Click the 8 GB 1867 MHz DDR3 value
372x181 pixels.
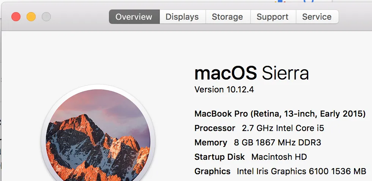point(278,142)
